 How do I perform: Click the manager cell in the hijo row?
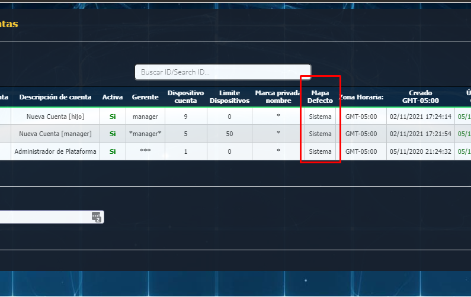pyautogui.click(x=145, y=117)
